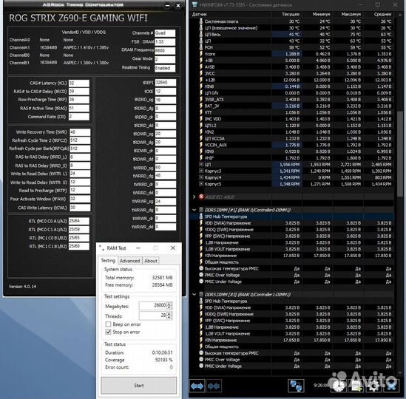Click thermometer icon beside PCH row

tap(201, 47)
